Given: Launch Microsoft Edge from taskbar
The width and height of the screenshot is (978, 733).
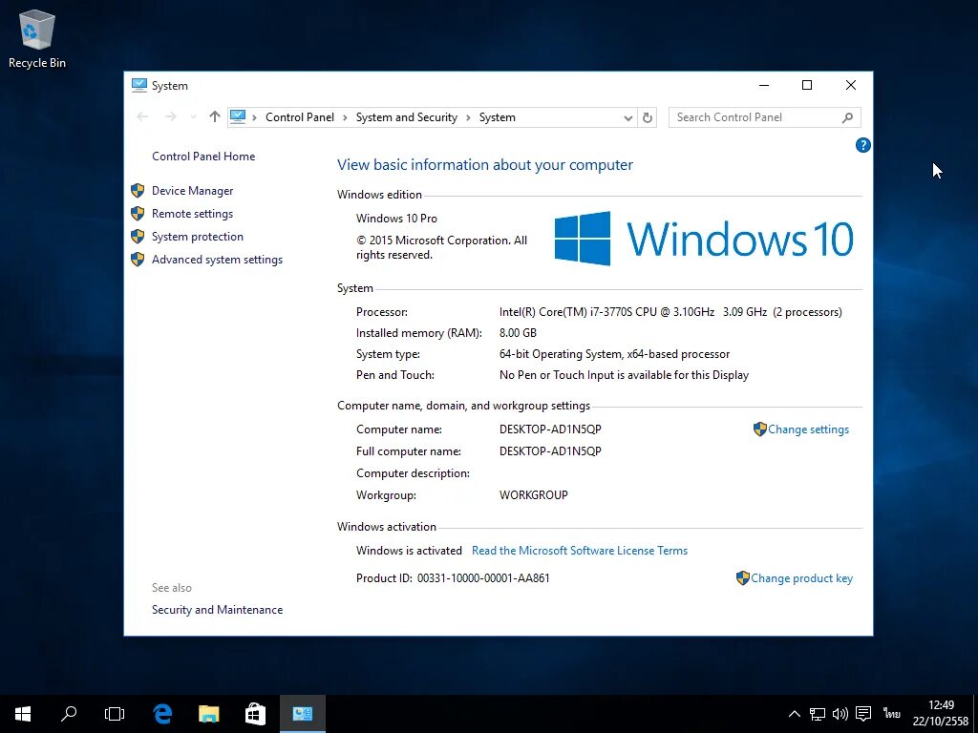Looking at the screenshot, I should coord(162,714).
